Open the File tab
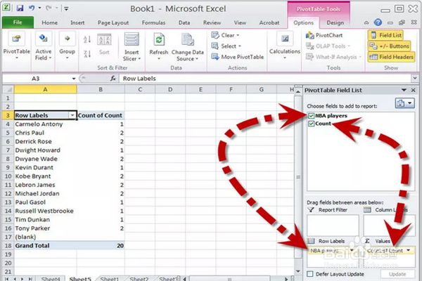Image resolution: width=422 pixels, height=281 pixels. [18, 22]
